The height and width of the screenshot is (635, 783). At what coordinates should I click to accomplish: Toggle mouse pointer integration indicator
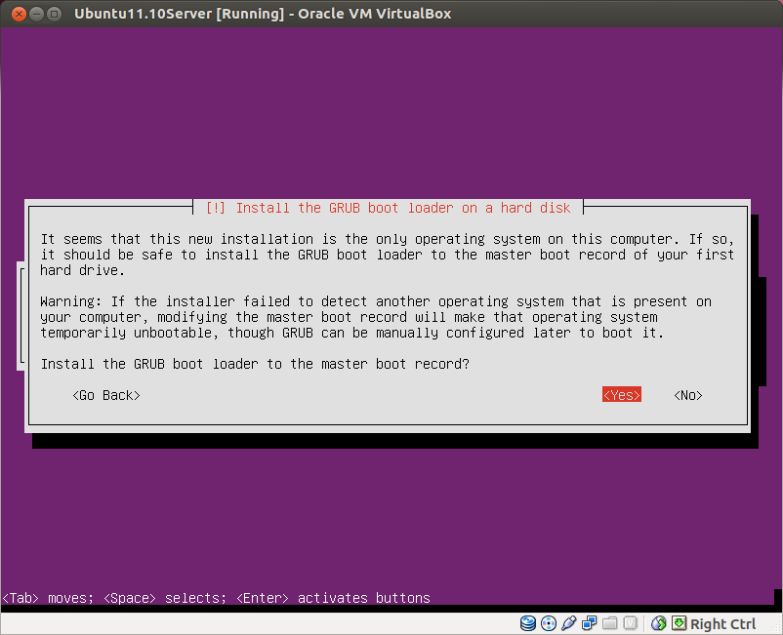coord(656,623)
